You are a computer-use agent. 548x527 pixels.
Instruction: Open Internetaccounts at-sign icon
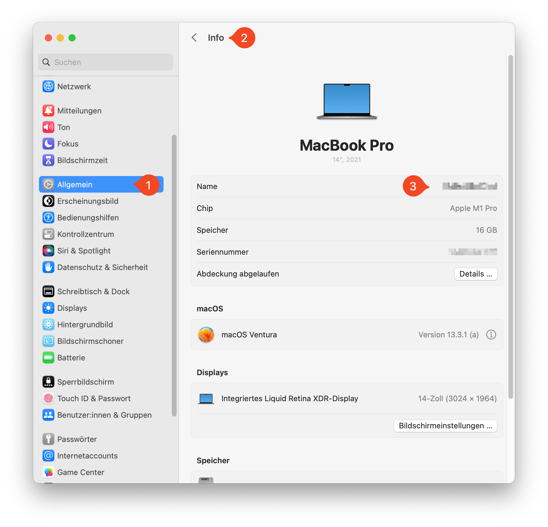pos(48,456)
